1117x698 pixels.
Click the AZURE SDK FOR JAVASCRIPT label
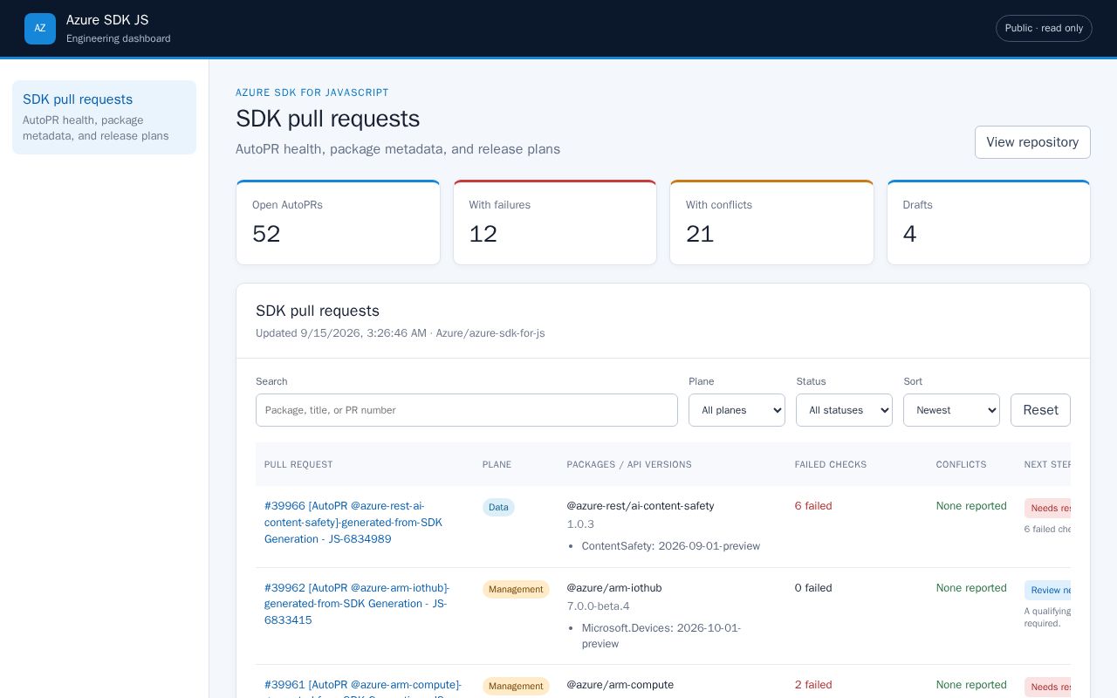[312, 92]
